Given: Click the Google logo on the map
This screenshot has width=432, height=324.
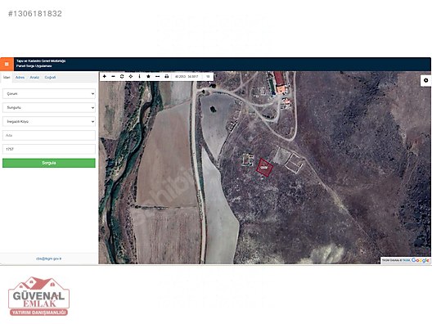Looking at the screenshot, I should tap(421, 260).
